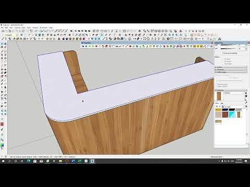
Task: Open the Draw menu
Action: pos(23,28)
